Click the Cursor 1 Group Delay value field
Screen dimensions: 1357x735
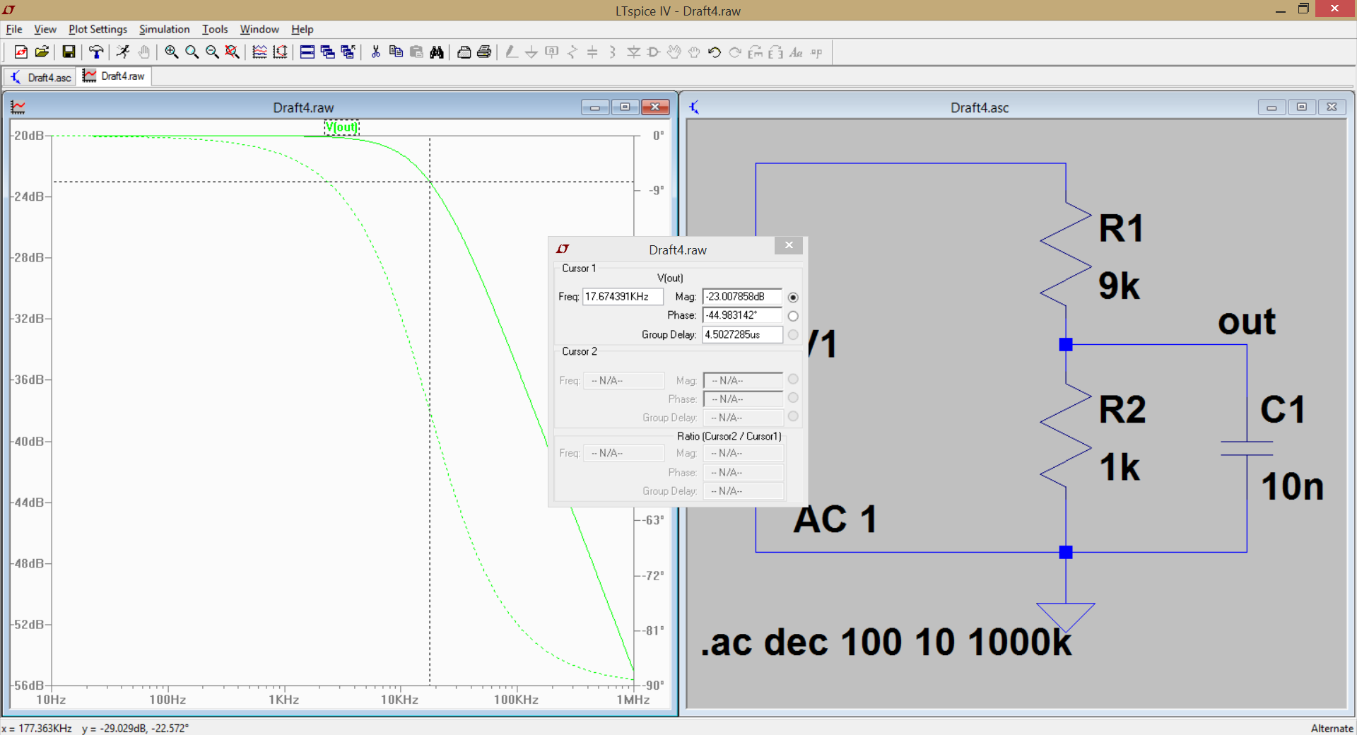[x=742, y=334]
